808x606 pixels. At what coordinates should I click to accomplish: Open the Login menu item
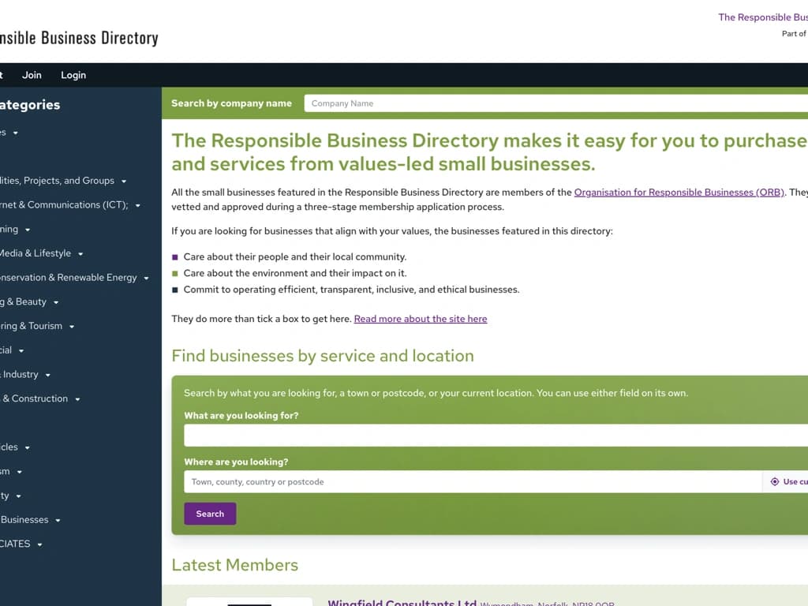(73, 75)
